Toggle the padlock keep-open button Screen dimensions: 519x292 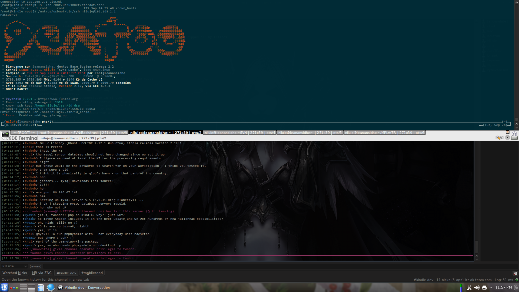click(x=514, y=136)
